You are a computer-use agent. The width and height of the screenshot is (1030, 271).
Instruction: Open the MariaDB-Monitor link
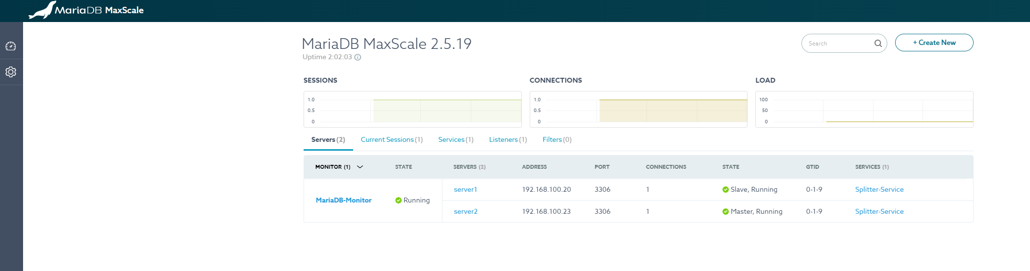coord(343,200)
